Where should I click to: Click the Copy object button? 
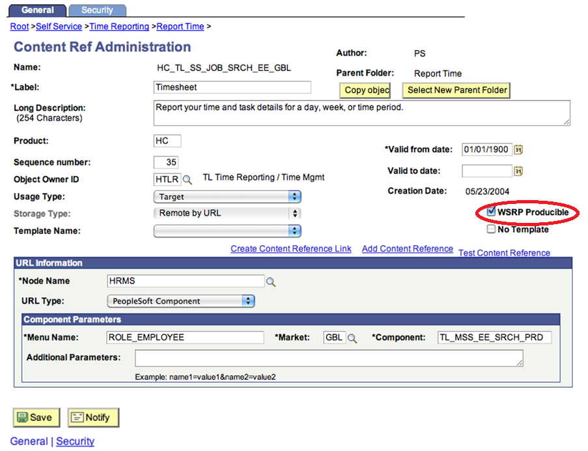pos(365,91)
